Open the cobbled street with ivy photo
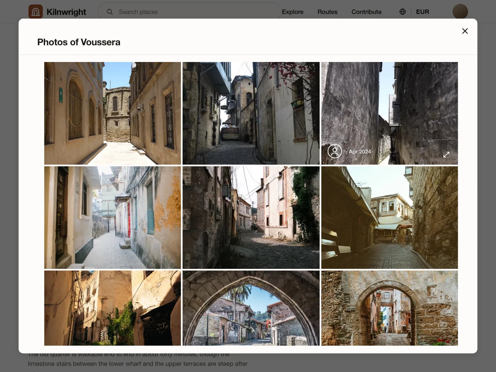Viewport: 496px width, 372px height. pos(251,218)
